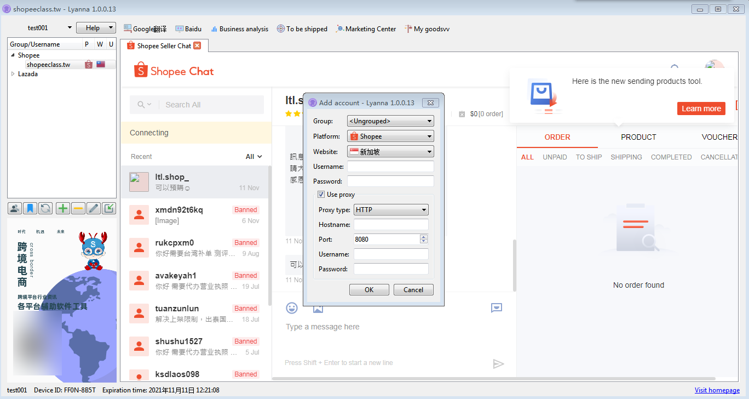Open the My goodsvv bookmark
The height and width of the screenshot is (399, 749).
click(x=427, y=29)
